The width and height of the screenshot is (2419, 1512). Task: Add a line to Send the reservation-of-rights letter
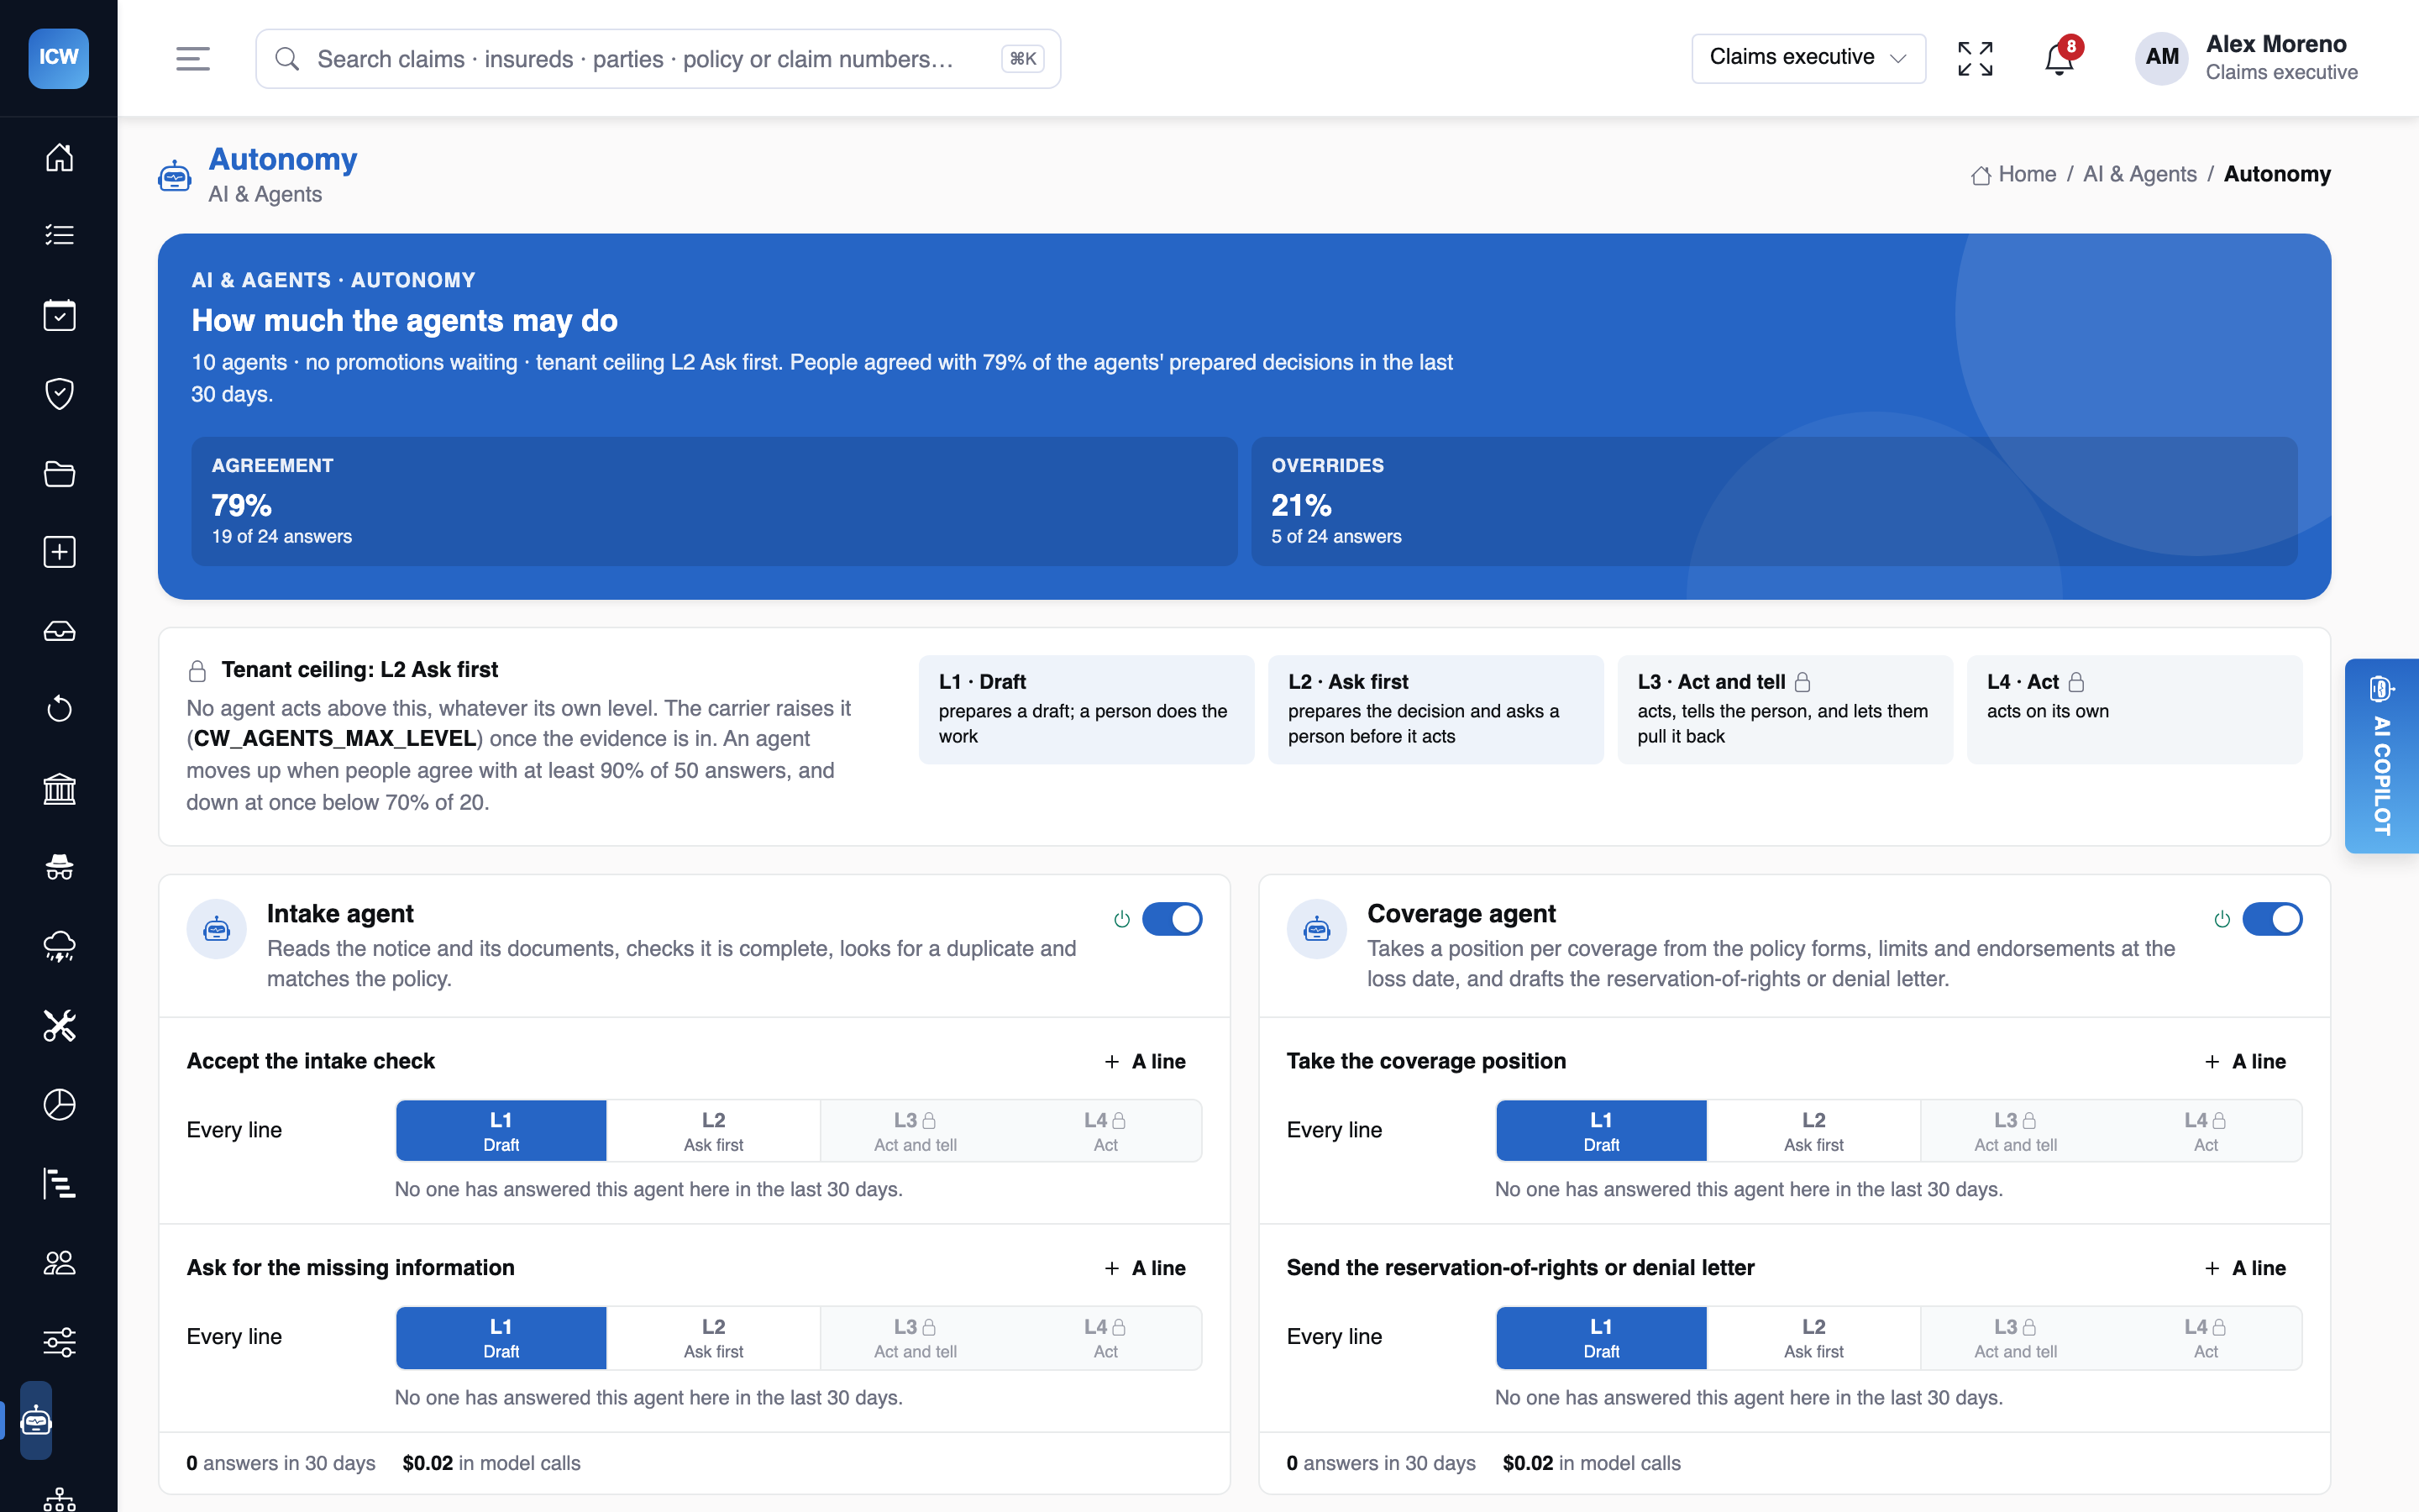[2246, 1268]
